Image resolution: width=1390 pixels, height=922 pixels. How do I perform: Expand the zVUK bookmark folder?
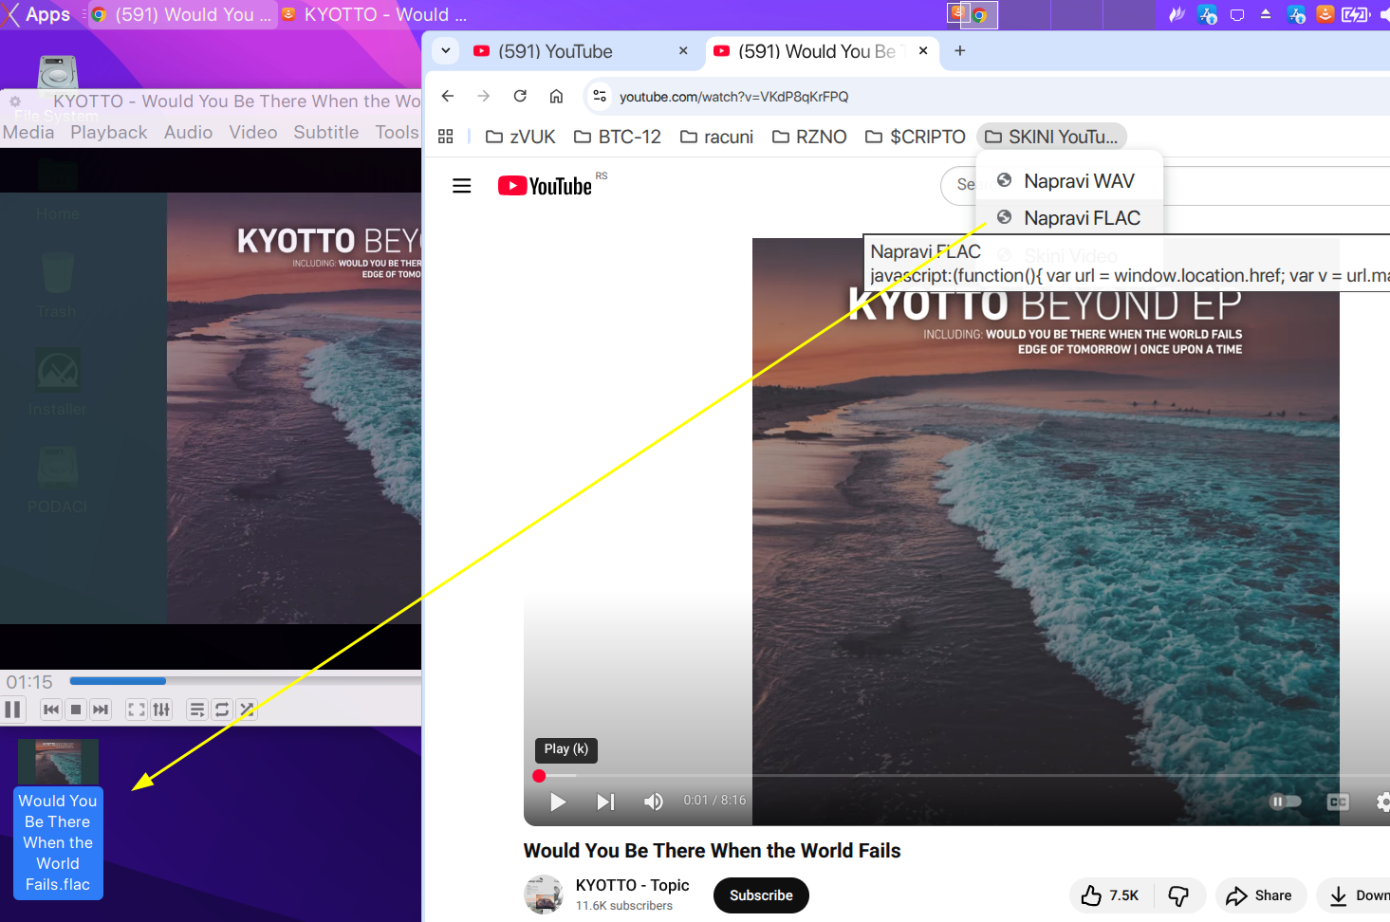point(521,137)
